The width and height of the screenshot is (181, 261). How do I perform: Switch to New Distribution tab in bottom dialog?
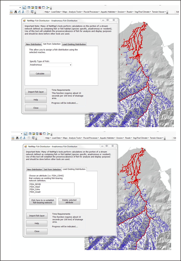pyautogui.click(x=35, y=169)
